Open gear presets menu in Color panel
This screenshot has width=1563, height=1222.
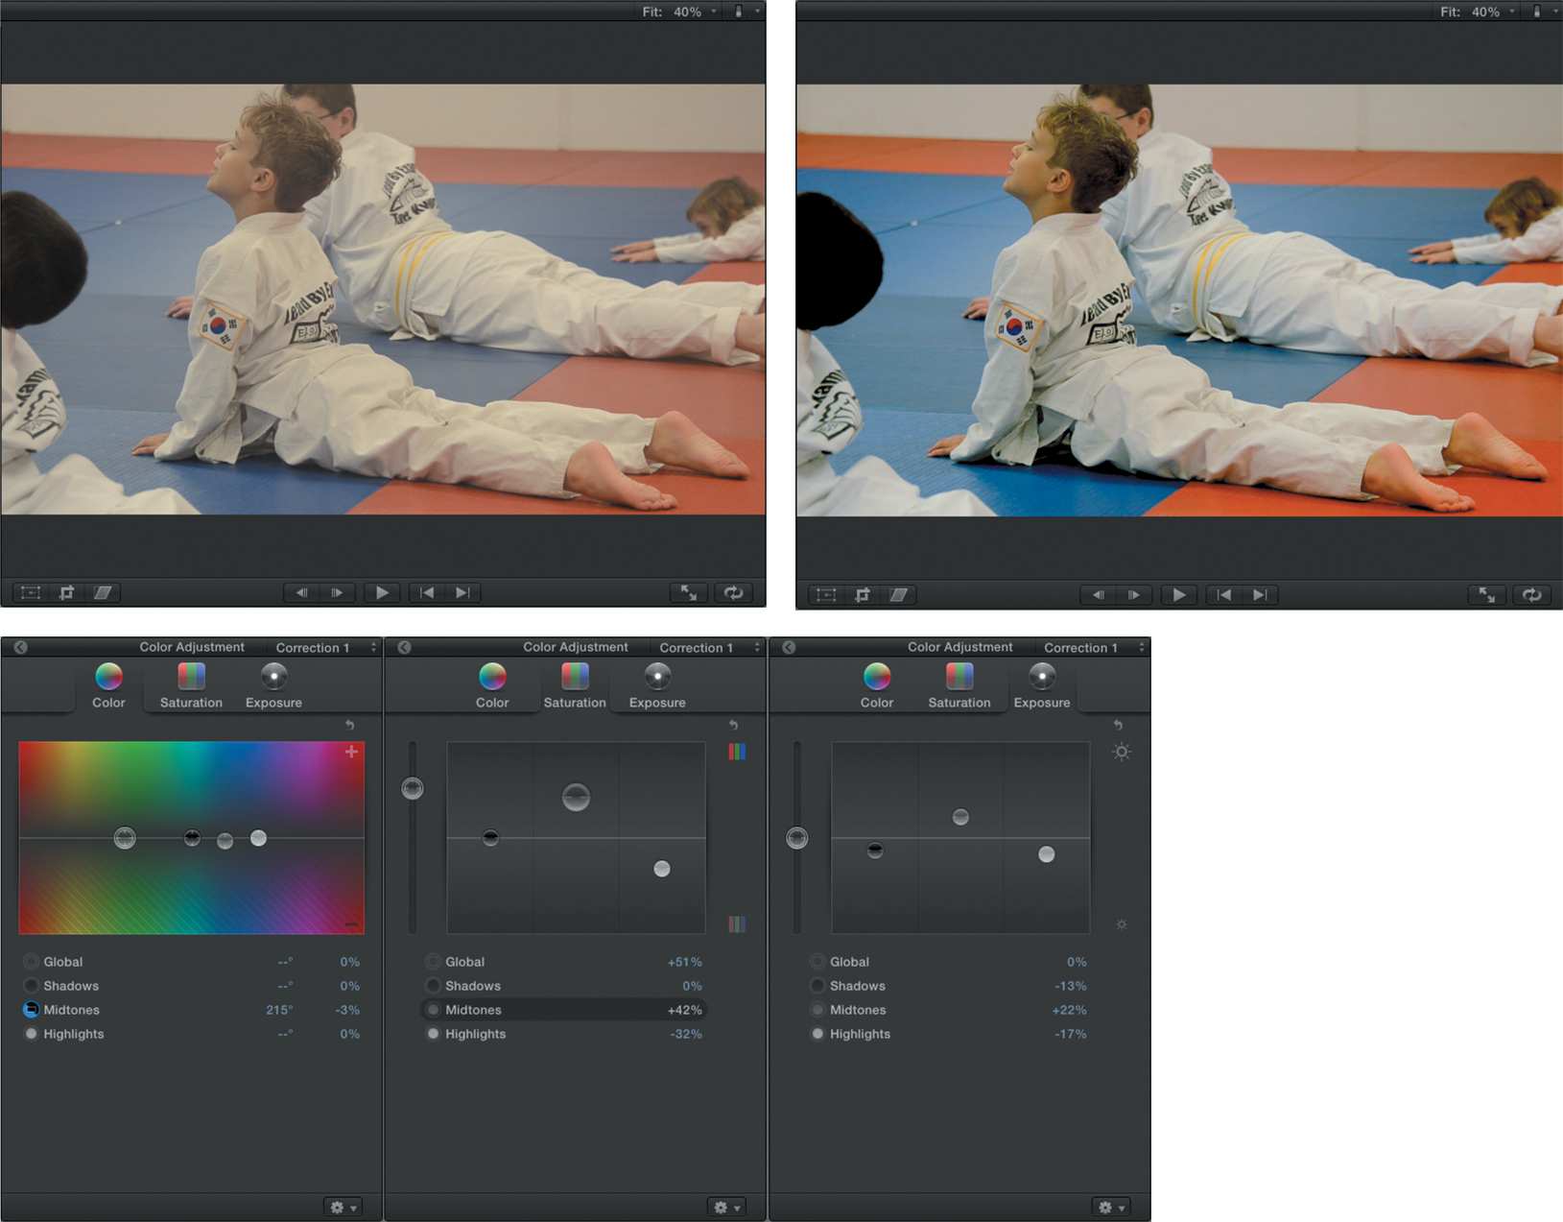[x=343, y=1207]
